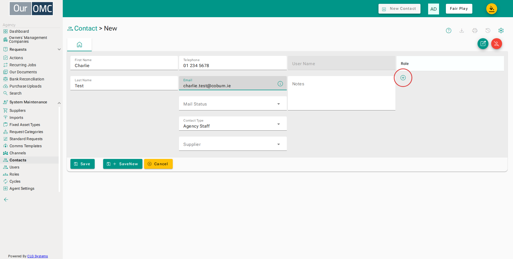513x259 pixels.
Task: Add a role with plus icon
Action: pos(403,78)
